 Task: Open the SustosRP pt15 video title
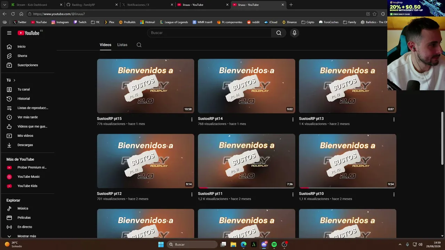pos(109,119)
